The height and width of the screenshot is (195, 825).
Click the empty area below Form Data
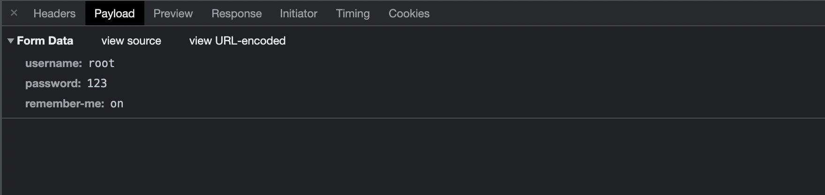pos(412,157)
